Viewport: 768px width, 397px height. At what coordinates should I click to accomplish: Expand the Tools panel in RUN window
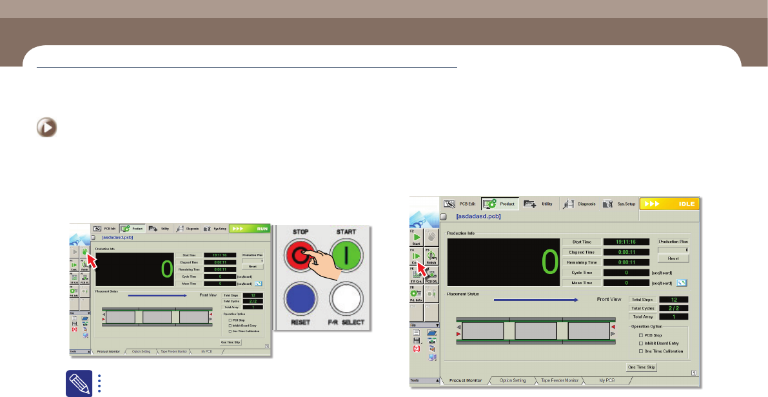88,351
